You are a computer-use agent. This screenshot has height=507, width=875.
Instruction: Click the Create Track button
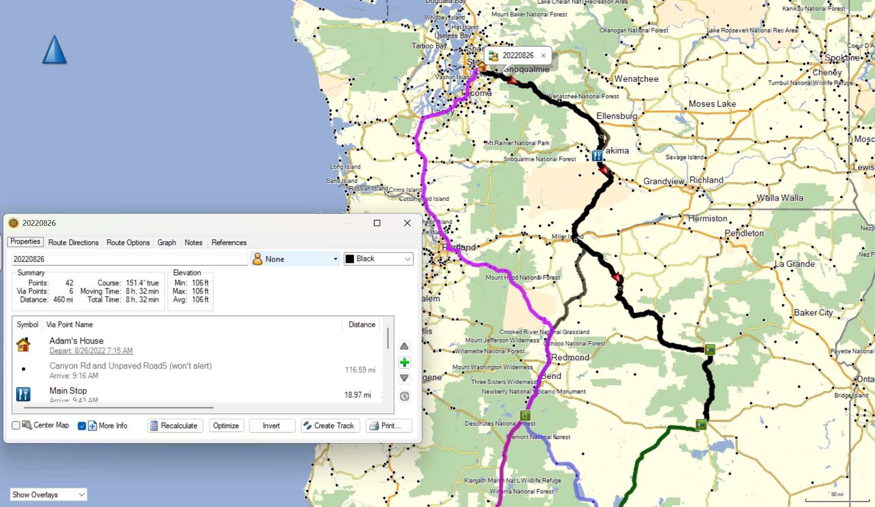tap(330, 425)
